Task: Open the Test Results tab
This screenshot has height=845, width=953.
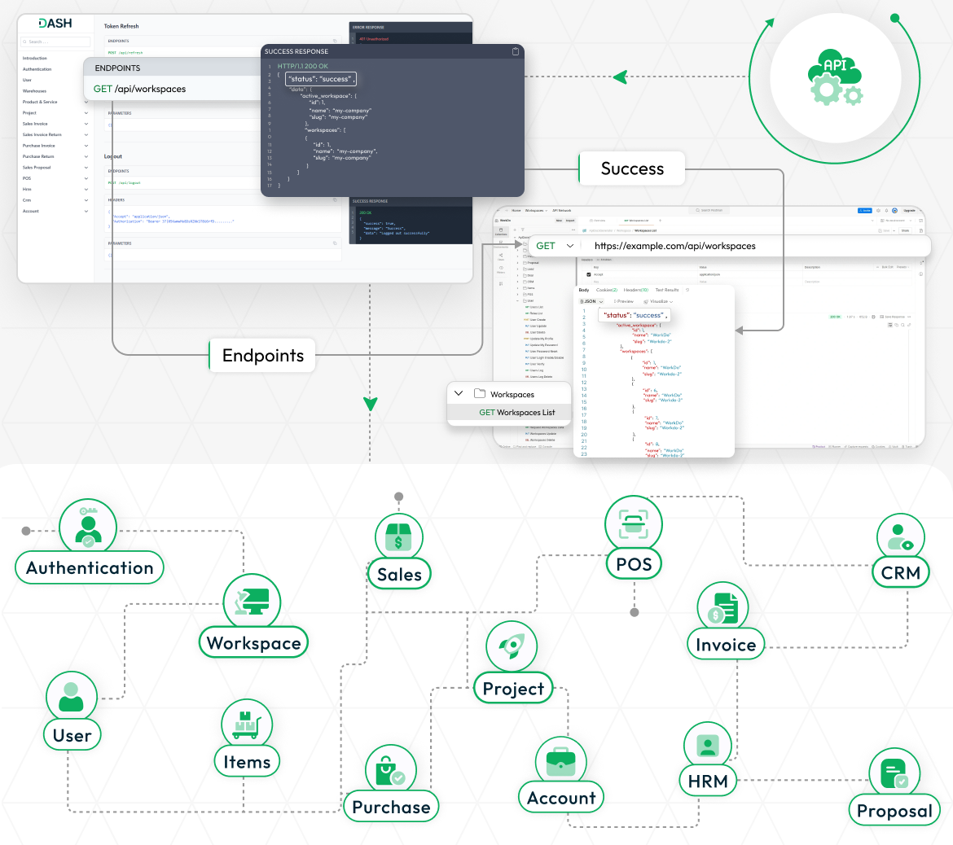Action: coord(667,291)
